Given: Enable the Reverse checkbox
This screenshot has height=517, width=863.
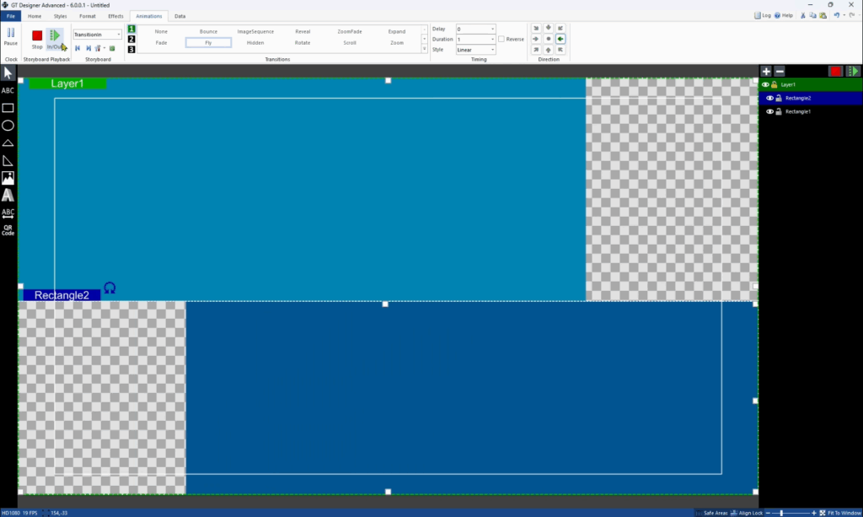Looking at the screenshot, I should tap(501, 39).
